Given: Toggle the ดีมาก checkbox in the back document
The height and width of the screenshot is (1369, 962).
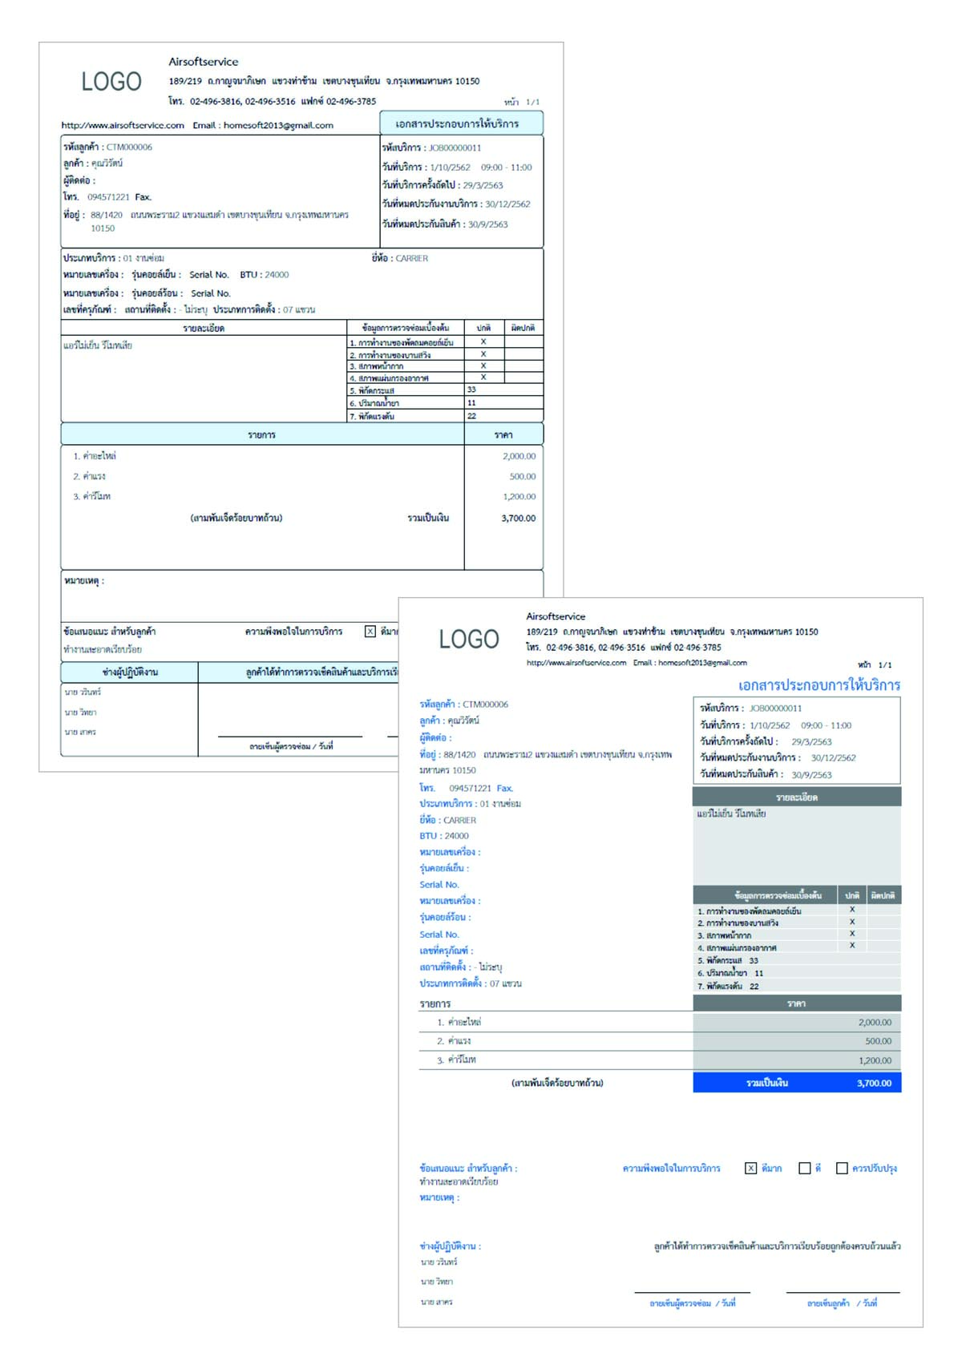Looking at the screenshot, I should [x=370, y=632].
